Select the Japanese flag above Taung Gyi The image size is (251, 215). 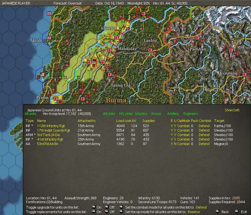pos(110,74)
